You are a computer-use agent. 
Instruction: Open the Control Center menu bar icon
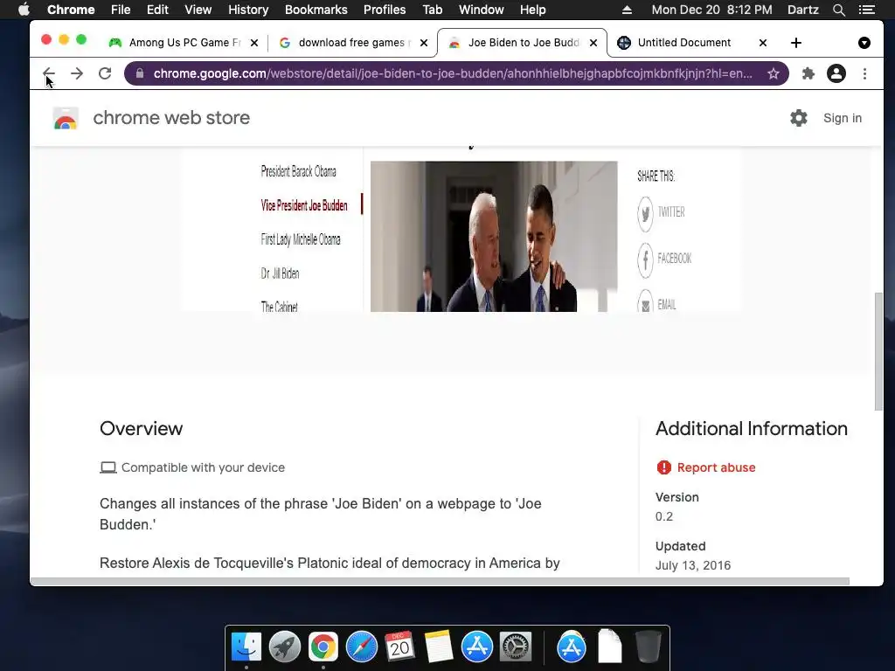pos(867,10)
